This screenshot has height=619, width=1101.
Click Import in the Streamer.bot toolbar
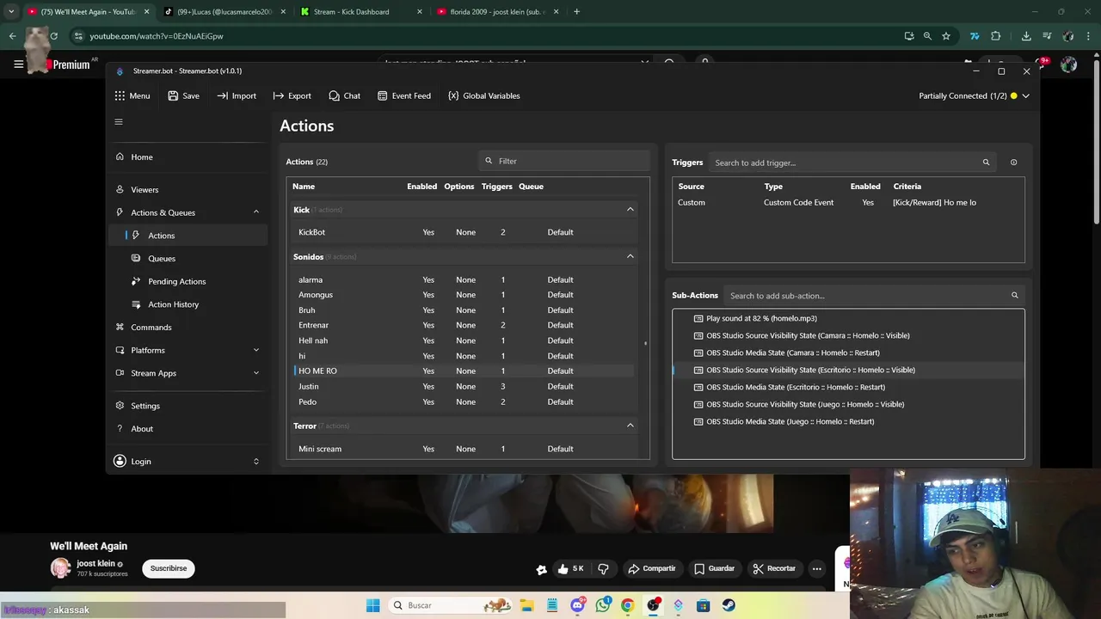click(237, 95)
